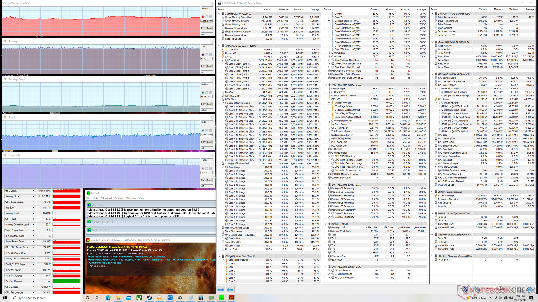Click red color swatch on Core 0 clock graph
Image resolution: width=538 pixels, height=302 pixels.
[203, 17]
